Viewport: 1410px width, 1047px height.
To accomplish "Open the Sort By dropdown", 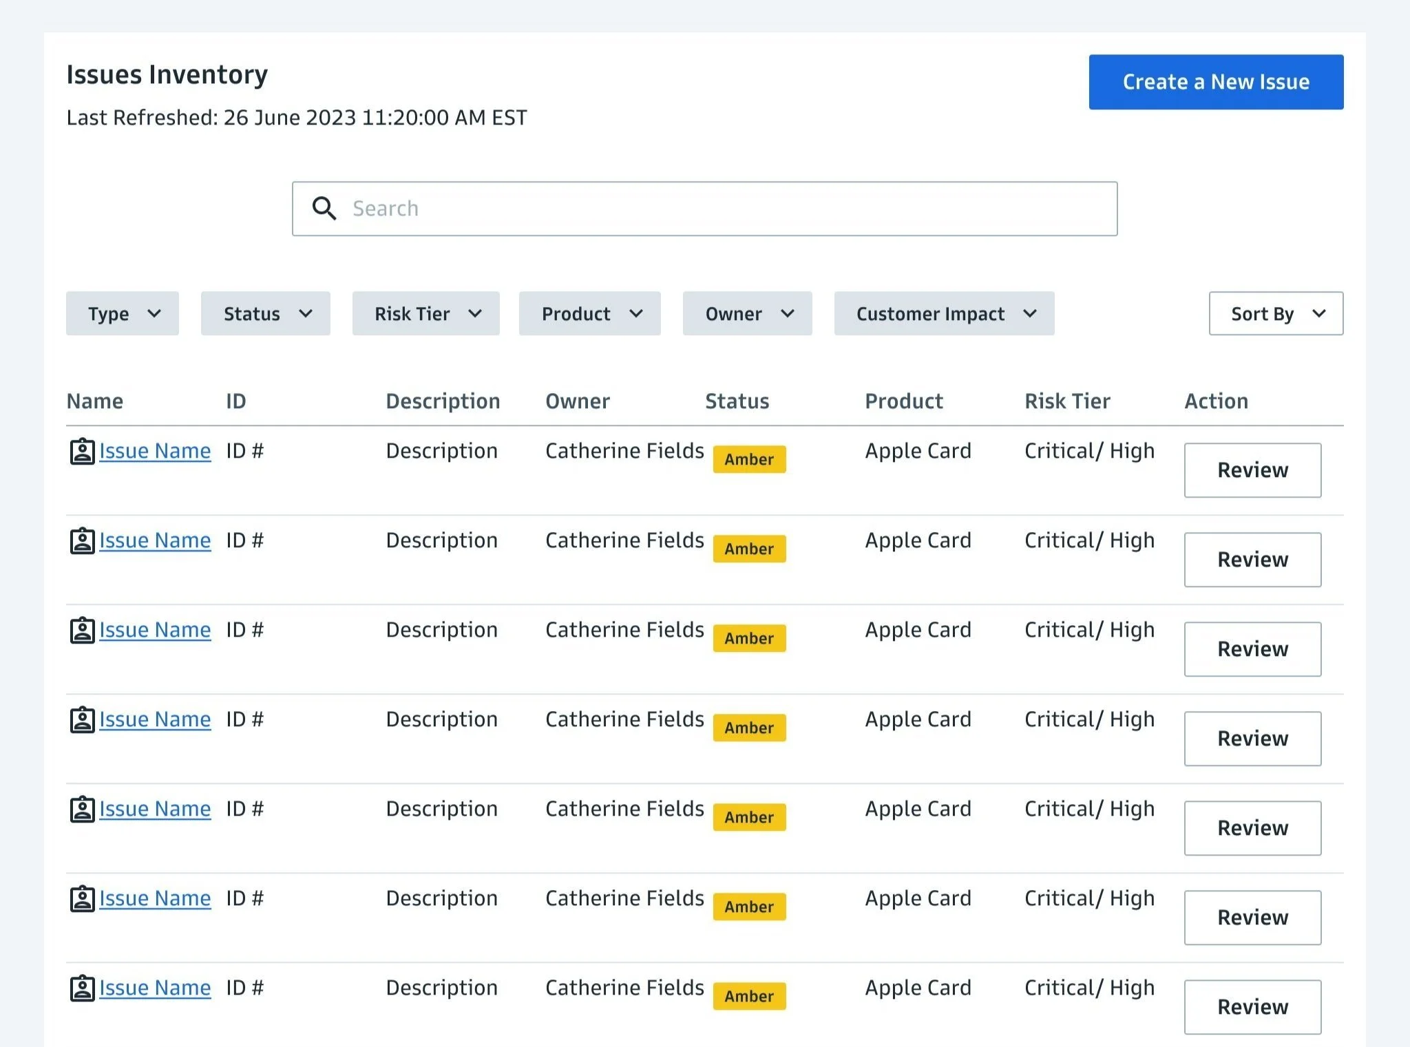I will [1276, 313].
